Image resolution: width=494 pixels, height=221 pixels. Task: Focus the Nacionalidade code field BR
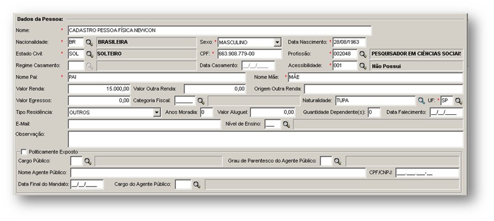76,42
